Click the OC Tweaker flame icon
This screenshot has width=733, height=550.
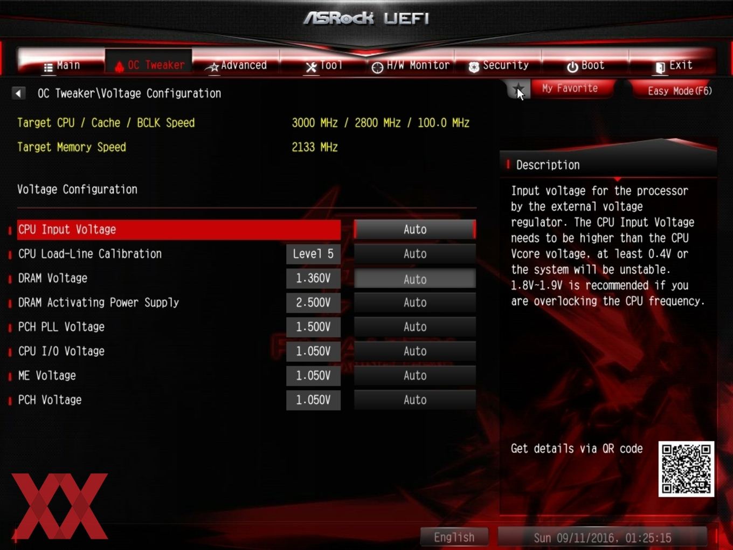pos(119,66)
